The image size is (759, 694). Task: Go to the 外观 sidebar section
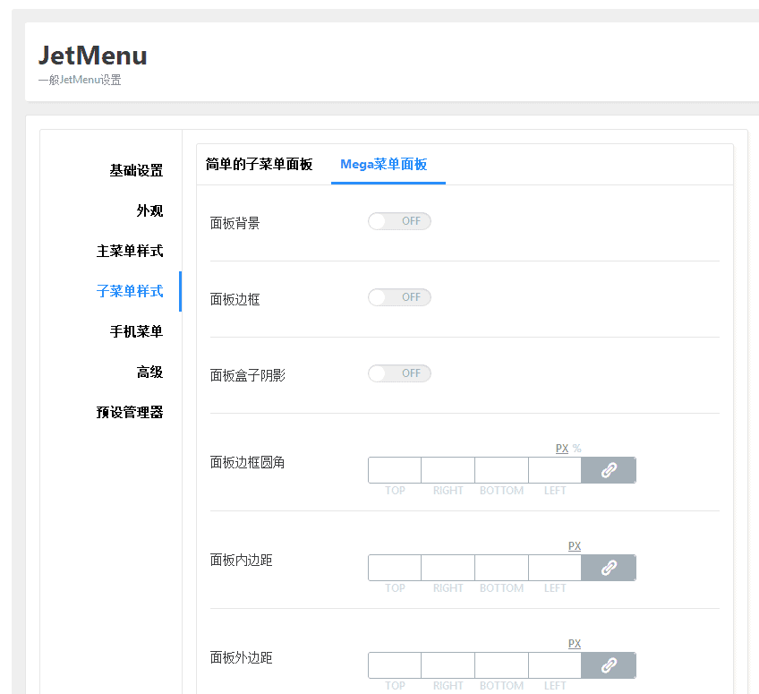(x=149, y=210)
